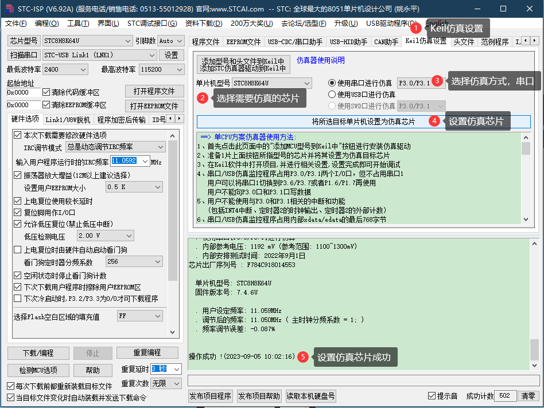The height and width of the screenshot is (408, 544).
Task: Toggle 空闲状态时停止看门狗计数 checkbox
Action: [17, 276]
